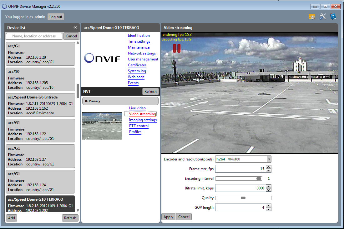Open Encoder and resolution dropdown
Image resolution: width=344 pixels, height=229 pixels.
tap(269, 159)
